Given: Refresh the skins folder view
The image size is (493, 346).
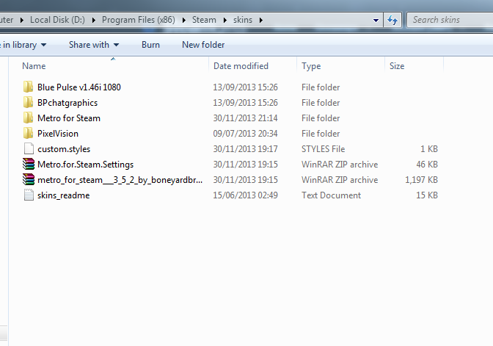Looking at the screenshot, I should tap(392, 20).
